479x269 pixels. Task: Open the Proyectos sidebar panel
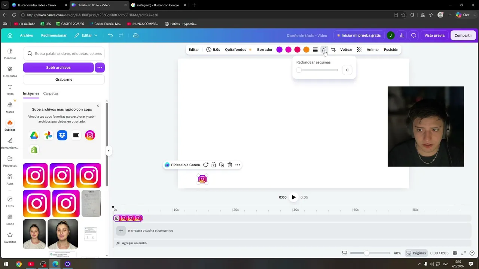pyautogui.click(x=10, y=161)
